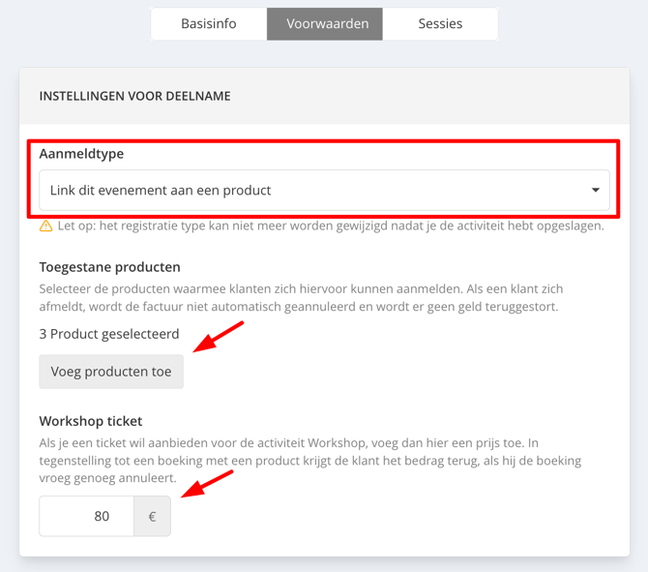Click the '3 Product geselecteerd' text

tap(108, 334)
